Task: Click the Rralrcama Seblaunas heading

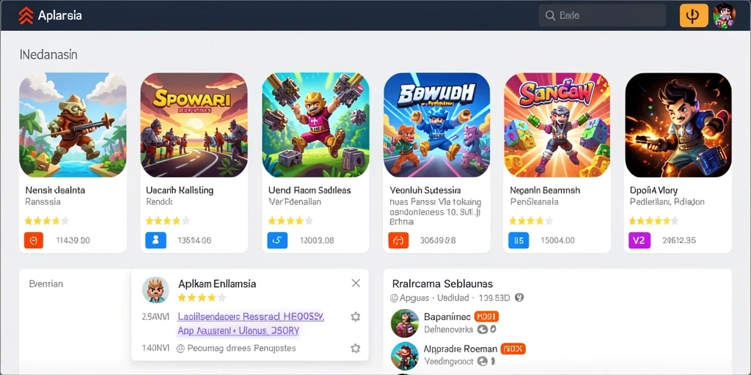Action: point(442,283)
